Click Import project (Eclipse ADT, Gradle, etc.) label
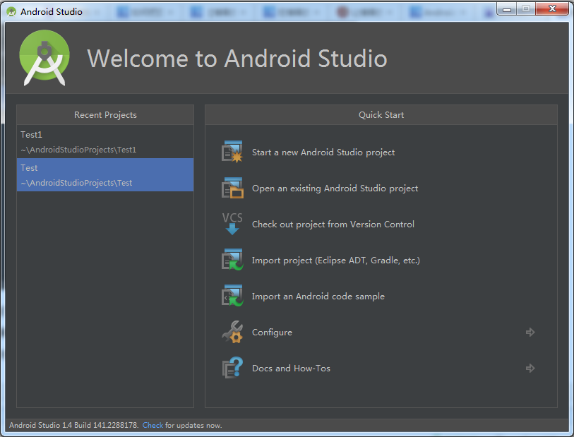Image resolution: width=574 pixels, height=437 pixels. 335,261
